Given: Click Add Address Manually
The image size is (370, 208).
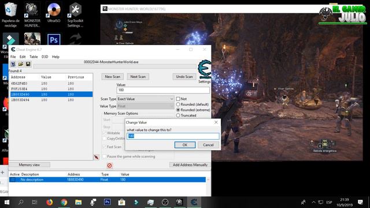Looking at the screenshot, I should click(x=190, y=165).
